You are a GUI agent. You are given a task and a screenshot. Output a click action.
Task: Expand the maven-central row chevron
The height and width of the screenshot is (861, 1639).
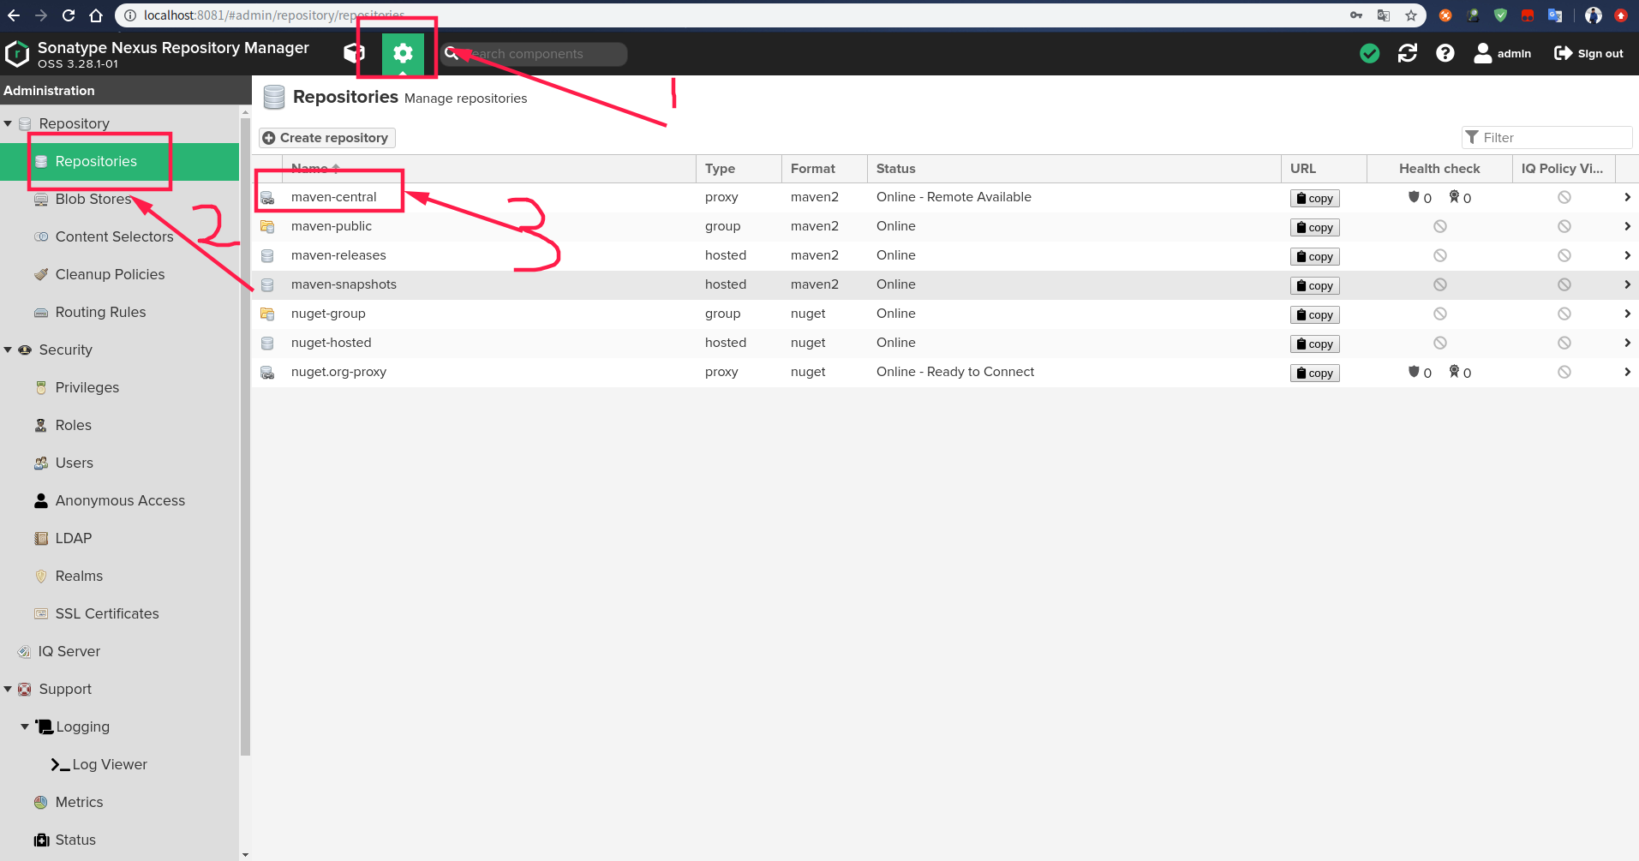[1627, 197]
